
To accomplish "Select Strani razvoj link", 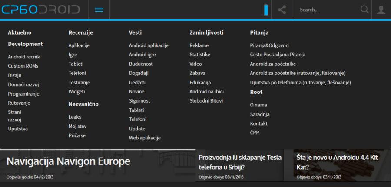I will point(14,116).
